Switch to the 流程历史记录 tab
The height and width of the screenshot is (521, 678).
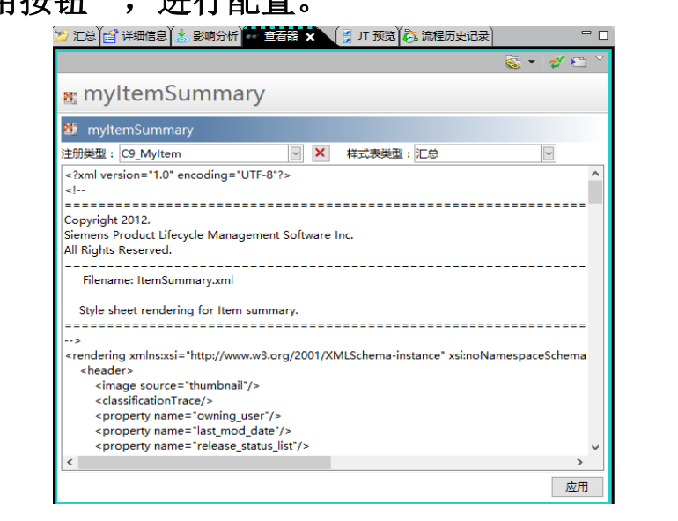coord(446,36)
